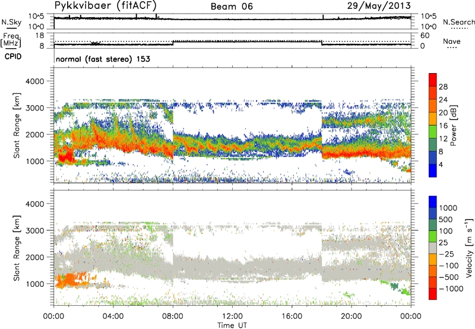This screenshot has height=329, width=475.
Task: Click the '100' label on Velocity colorbar
Action: tap(446, 231)
